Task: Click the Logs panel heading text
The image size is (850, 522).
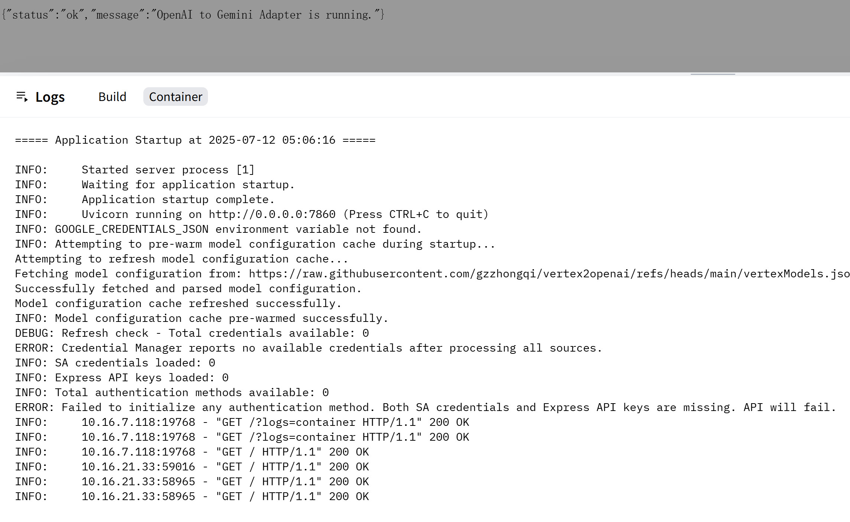Action: pos(50,97)
